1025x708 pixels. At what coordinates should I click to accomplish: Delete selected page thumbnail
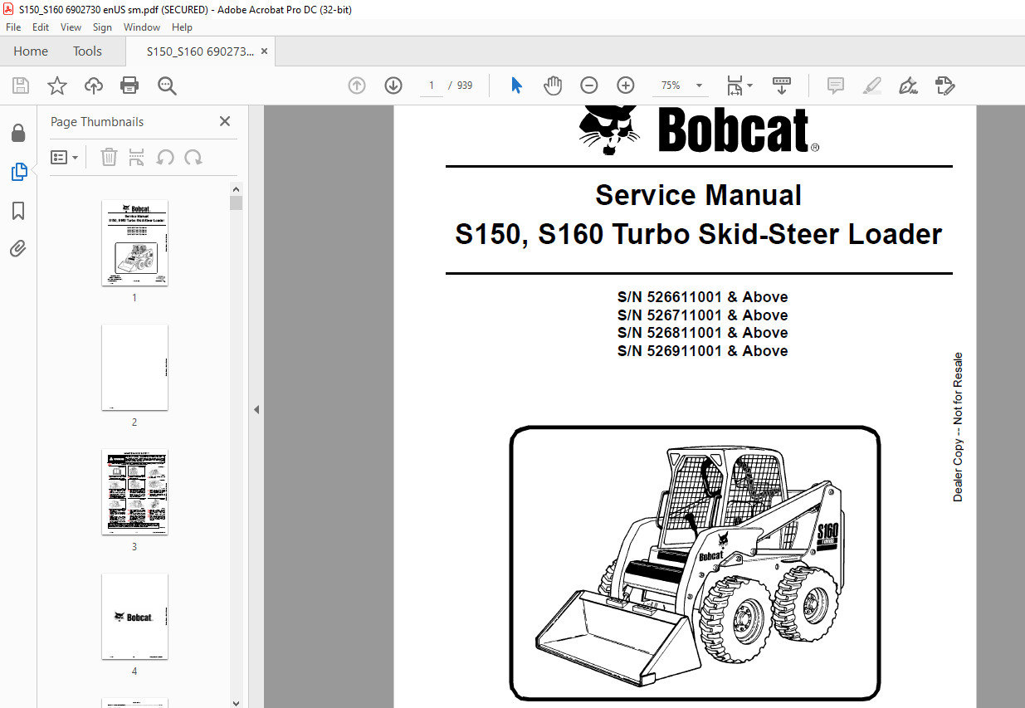109,157
